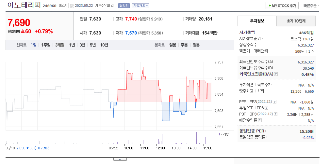Click the -0.02% sector change value
This screenshot has height=164, width=329.
click(308, 138)
